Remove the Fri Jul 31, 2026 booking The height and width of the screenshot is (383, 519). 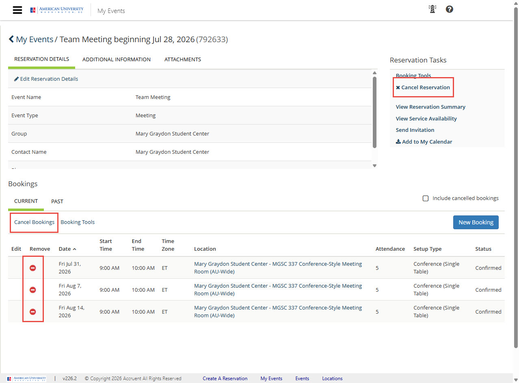[33, 268]
